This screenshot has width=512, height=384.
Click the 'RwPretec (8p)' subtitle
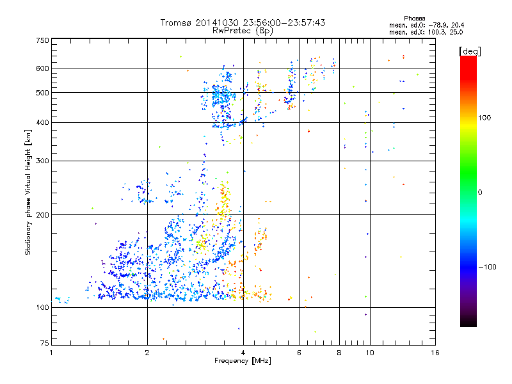[243, 31]
